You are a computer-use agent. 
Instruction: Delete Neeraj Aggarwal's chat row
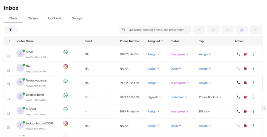246,83
